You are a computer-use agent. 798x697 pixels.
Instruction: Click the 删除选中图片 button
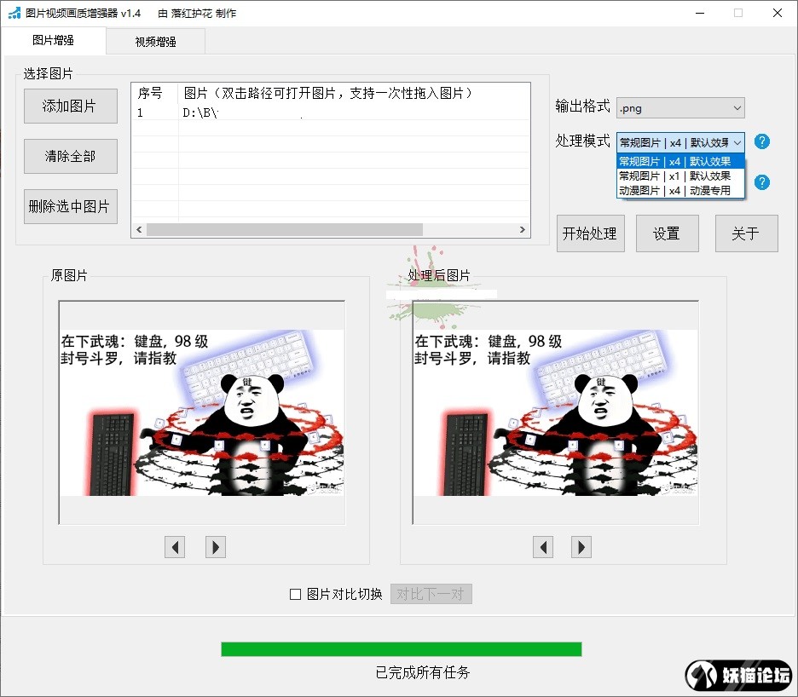tap(70, 206)
